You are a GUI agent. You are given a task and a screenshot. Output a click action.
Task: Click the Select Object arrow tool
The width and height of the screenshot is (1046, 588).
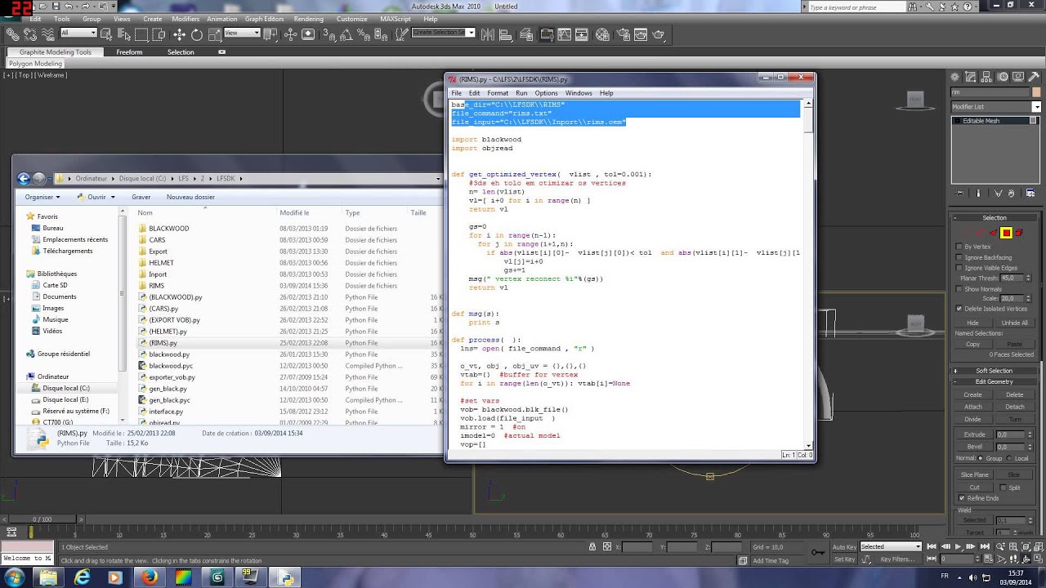[108, 34]
